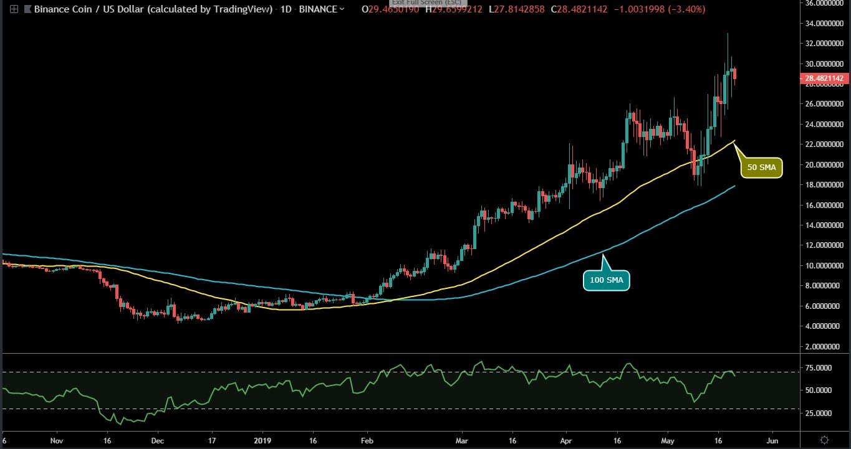Select the yellow 50 SMA callout label
851x449 pixels.
coord(761,167)
